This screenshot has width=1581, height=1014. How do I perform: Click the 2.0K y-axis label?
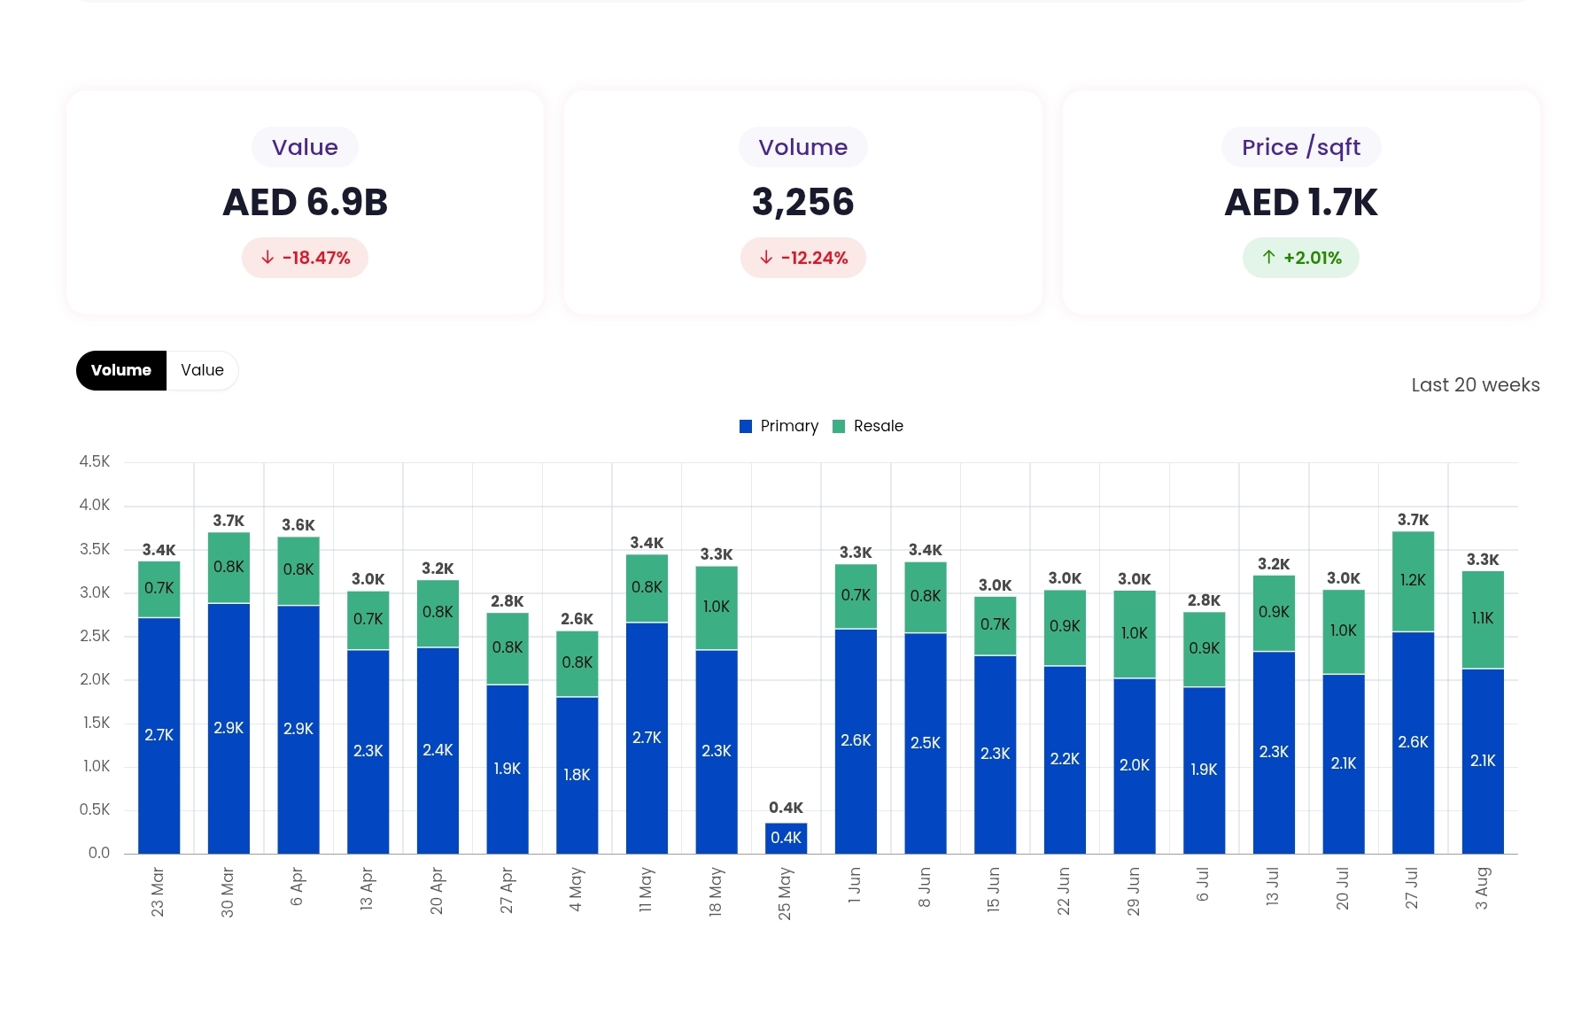95,679
